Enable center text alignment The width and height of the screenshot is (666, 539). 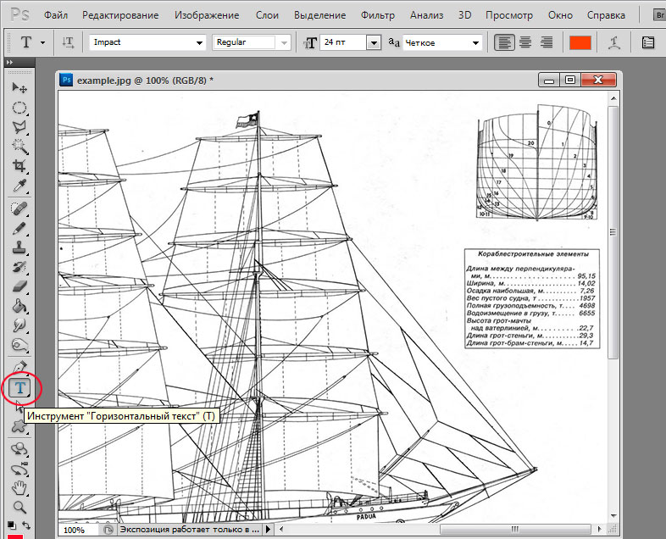[525, 42]
